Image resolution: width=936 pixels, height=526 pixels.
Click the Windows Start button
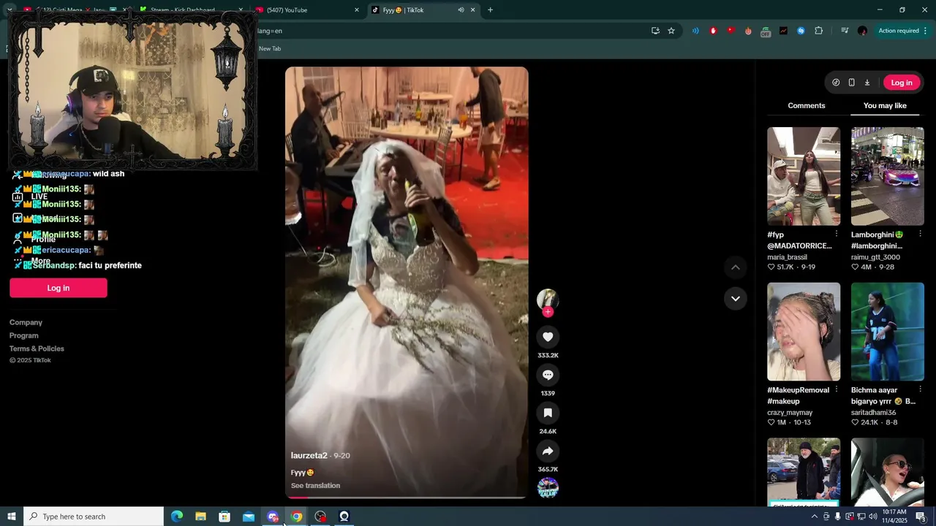point(12,517)
